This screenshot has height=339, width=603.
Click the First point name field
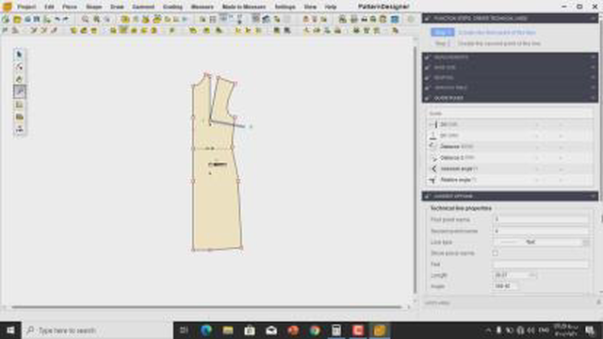[x=541, y=219]
